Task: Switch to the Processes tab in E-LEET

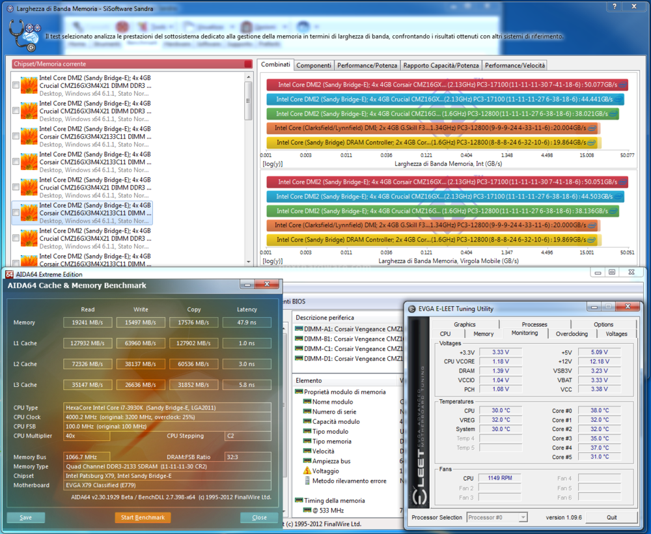Action: pos(534,324)
